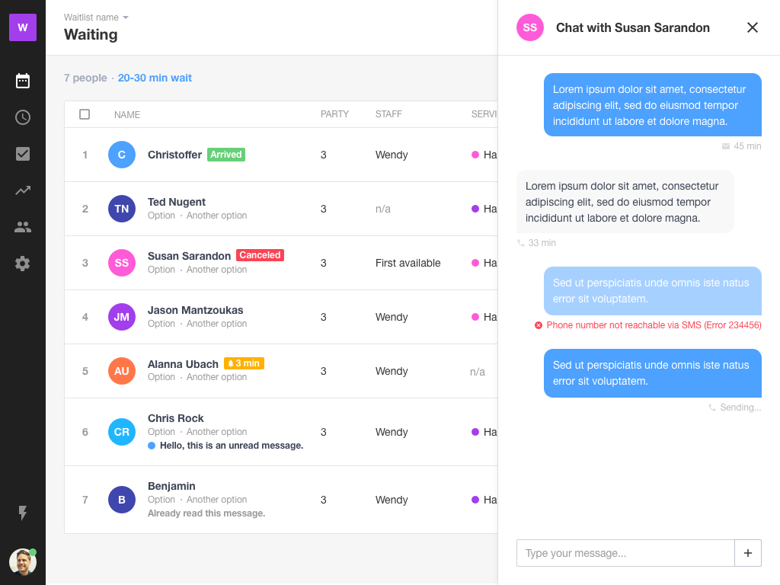Screen dimensions: 780x585
Task: Open the checkmark tasks icon in sidebar
Action: point(23,154)
